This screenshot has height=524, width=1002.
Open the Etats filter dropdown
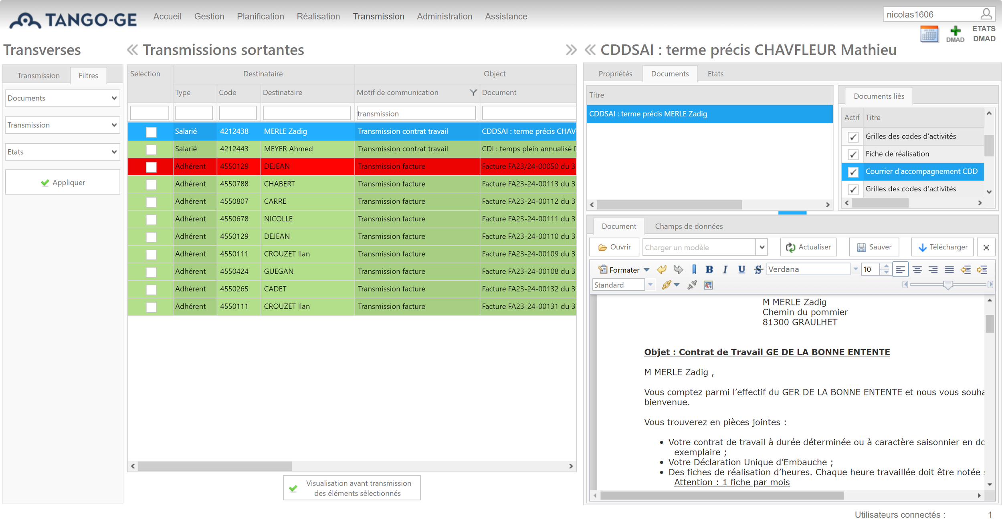[x=63, y=152]
